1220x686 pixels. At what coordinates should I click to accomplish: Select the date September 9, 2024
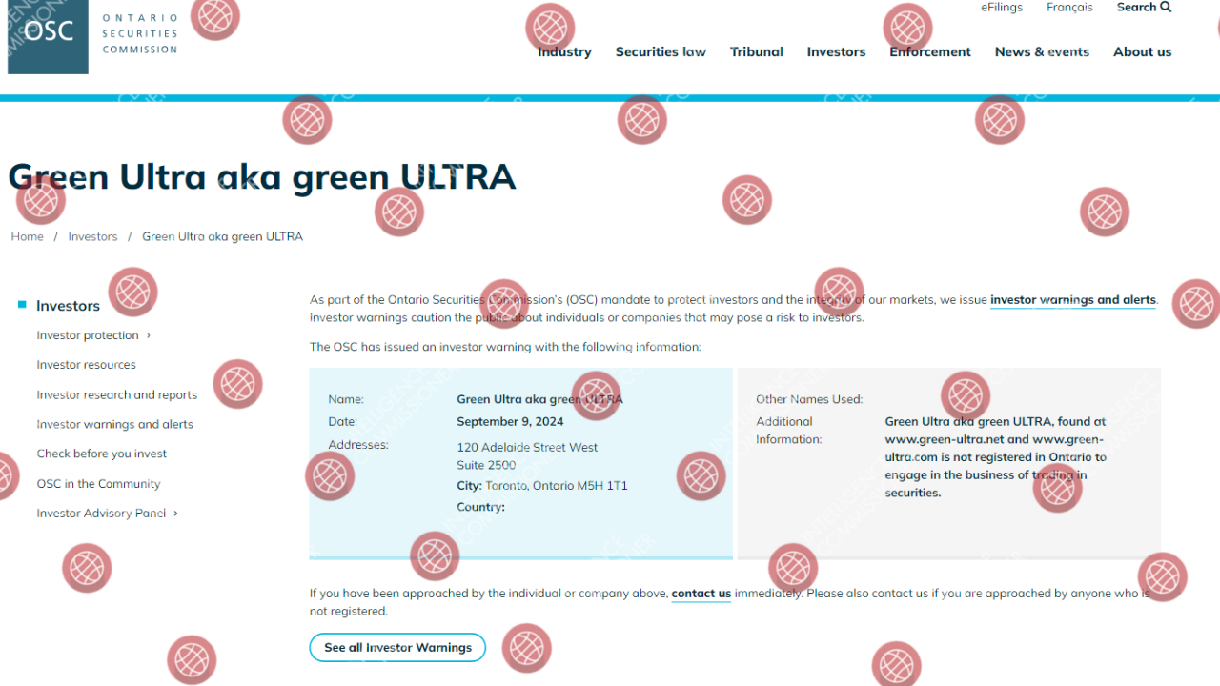[x=510, y=421]
